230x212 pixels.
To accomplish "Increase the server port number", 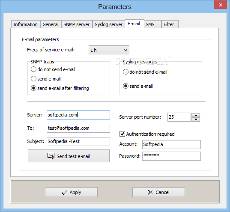I will (196, 115).
